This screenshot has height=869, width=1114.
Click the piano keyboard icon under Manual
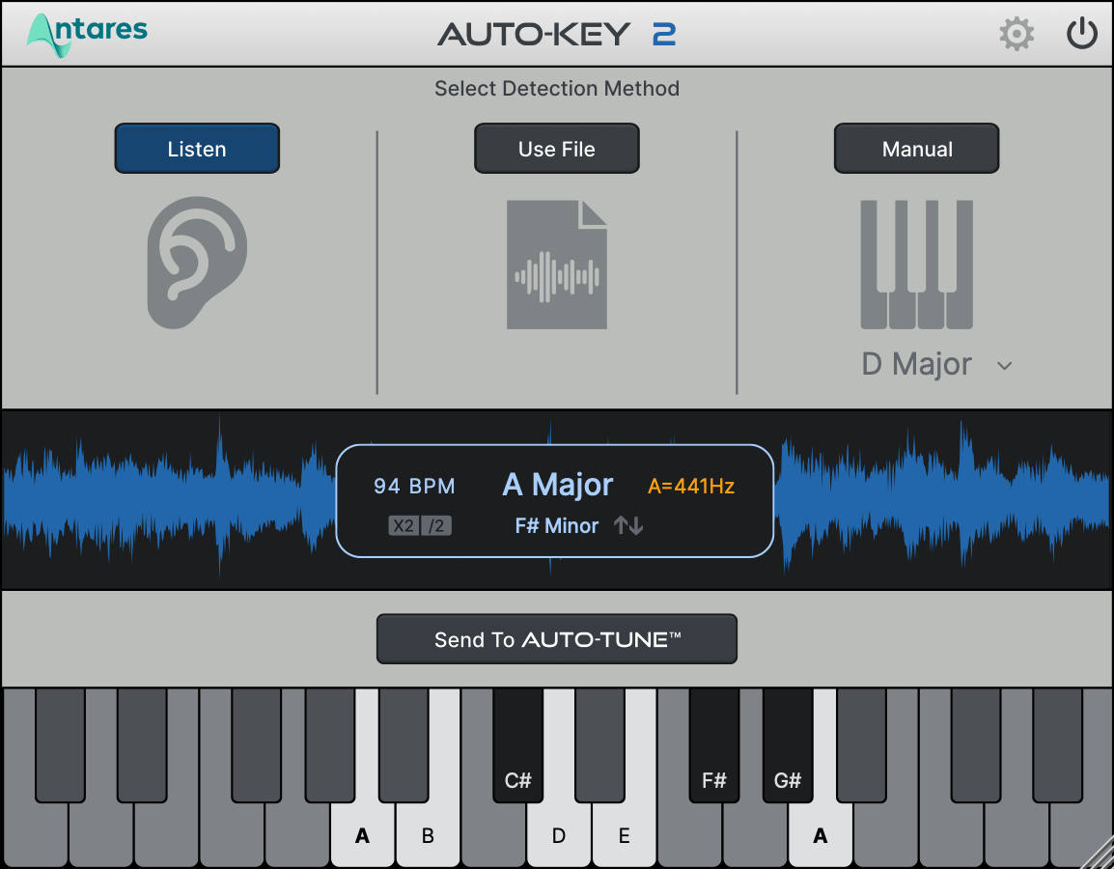click(915, 263)
